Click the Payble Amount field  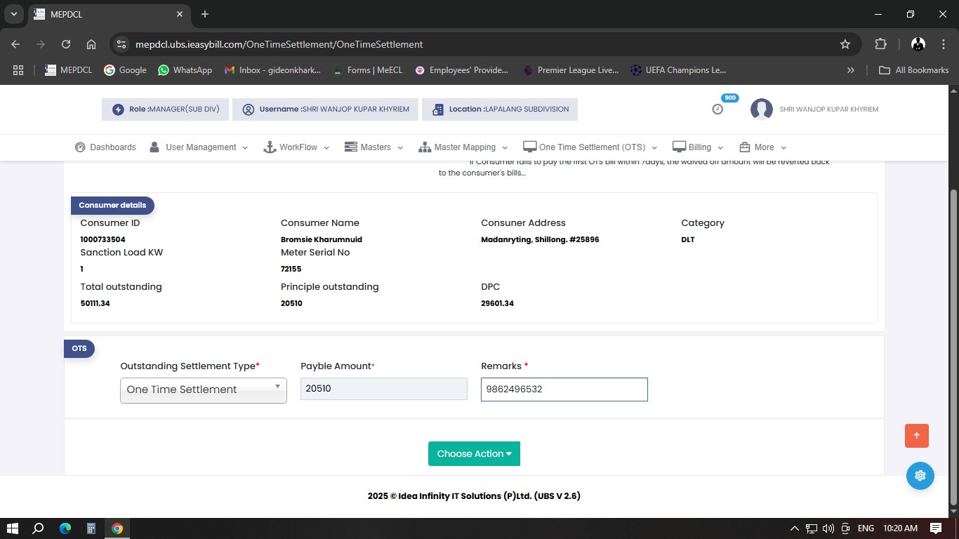[383, 389]
